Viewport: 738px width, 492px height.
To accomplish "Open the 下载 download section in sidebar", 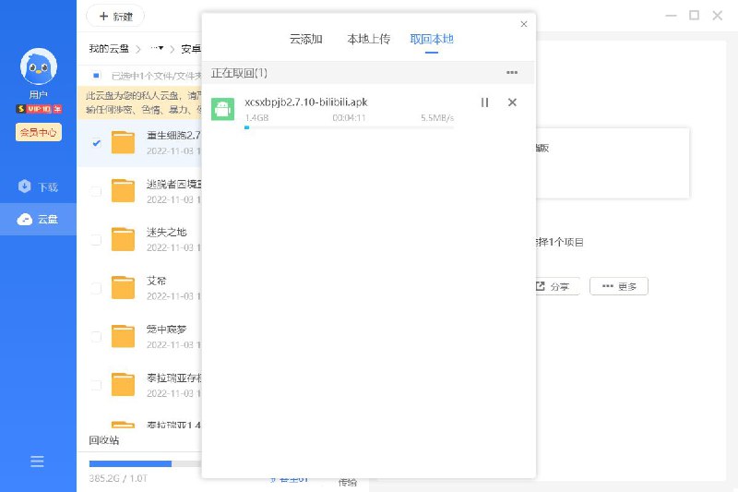I will coord(38,186).
